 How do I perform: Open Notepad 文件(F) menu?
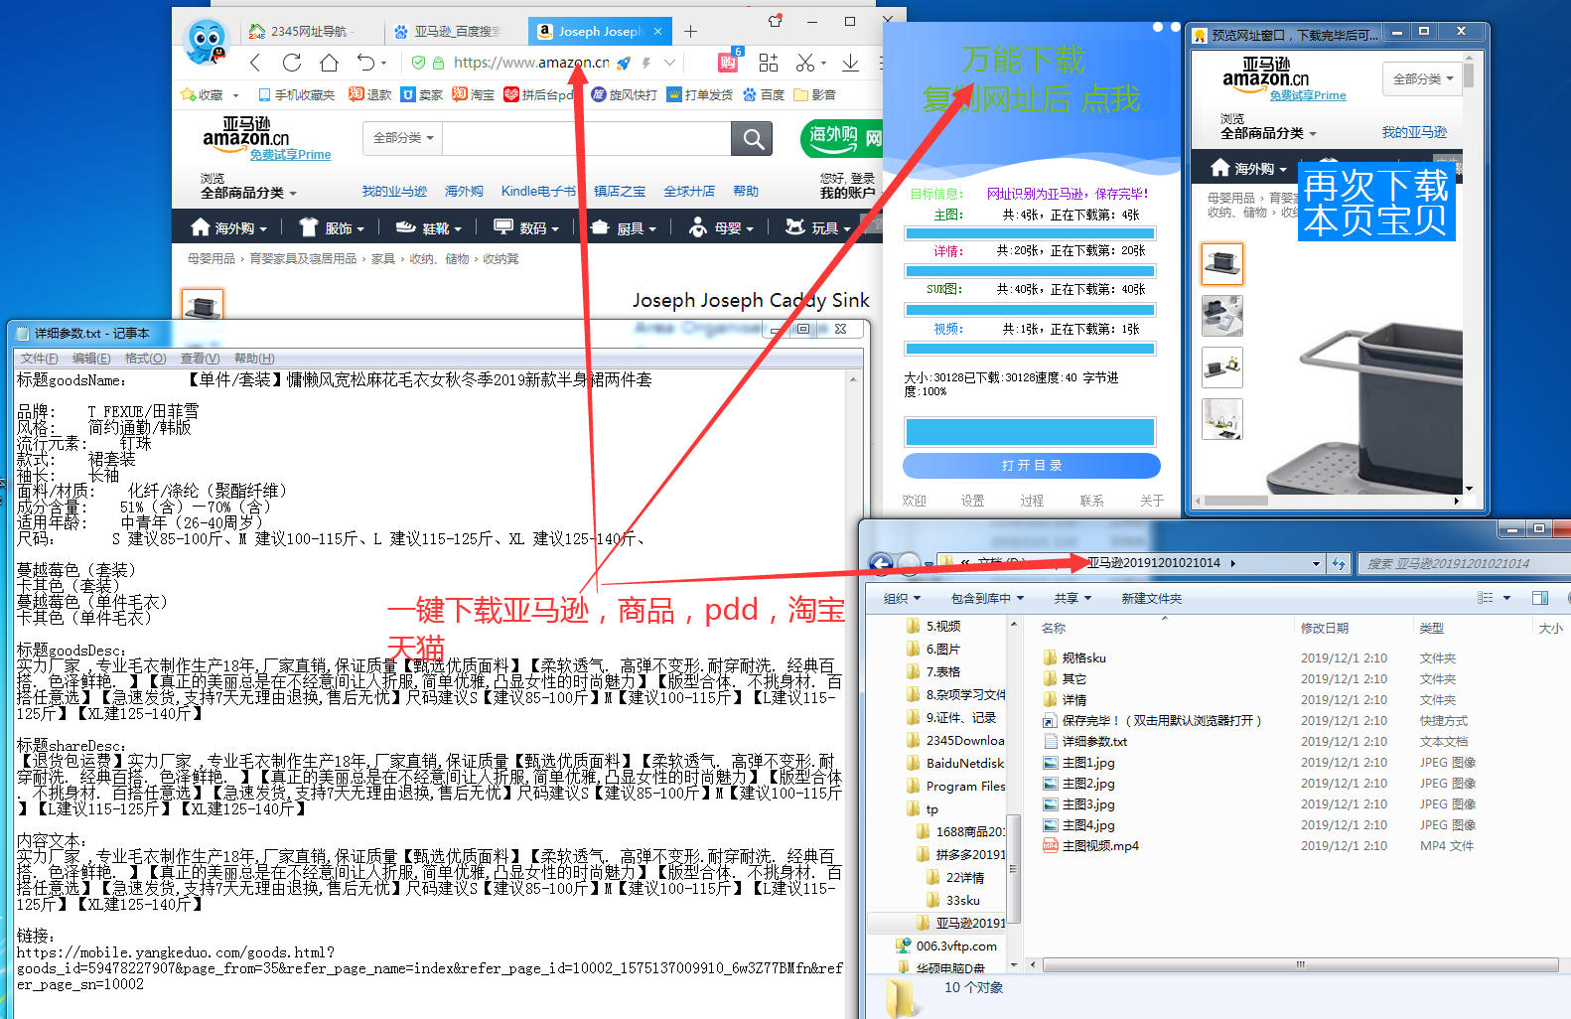coord(40,359)
